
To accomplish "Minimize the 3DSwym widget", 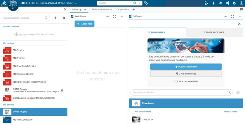I will (x=225, y=16).
